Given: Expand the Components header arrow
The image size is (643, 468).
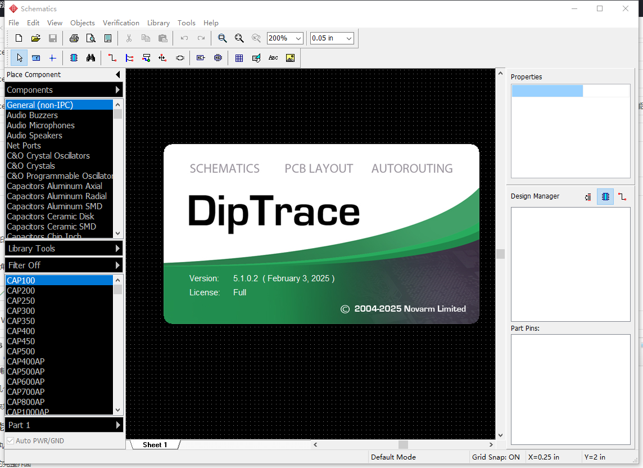Looking at the screenshot, I should (118, 89).
